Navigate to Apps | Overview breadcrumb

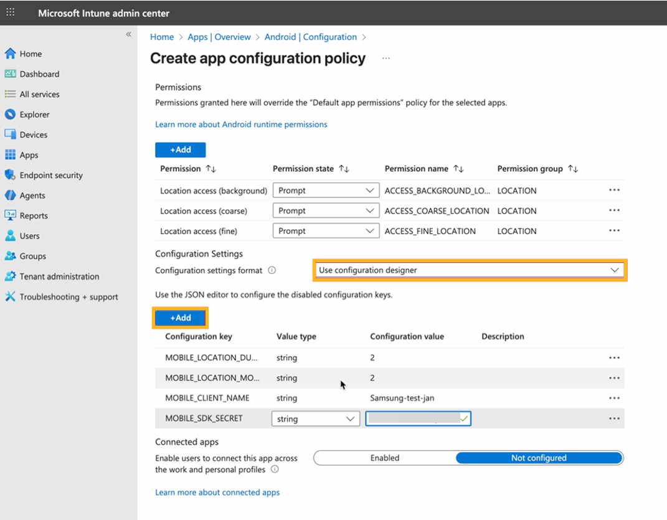219,37
